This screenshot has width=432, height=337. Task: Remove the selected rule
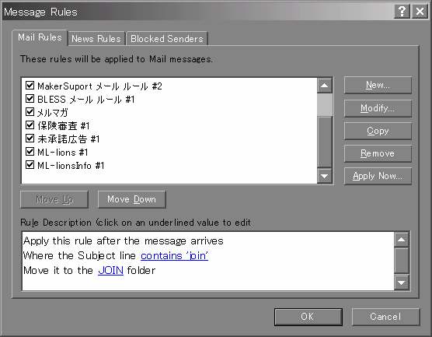click(378, 153)
